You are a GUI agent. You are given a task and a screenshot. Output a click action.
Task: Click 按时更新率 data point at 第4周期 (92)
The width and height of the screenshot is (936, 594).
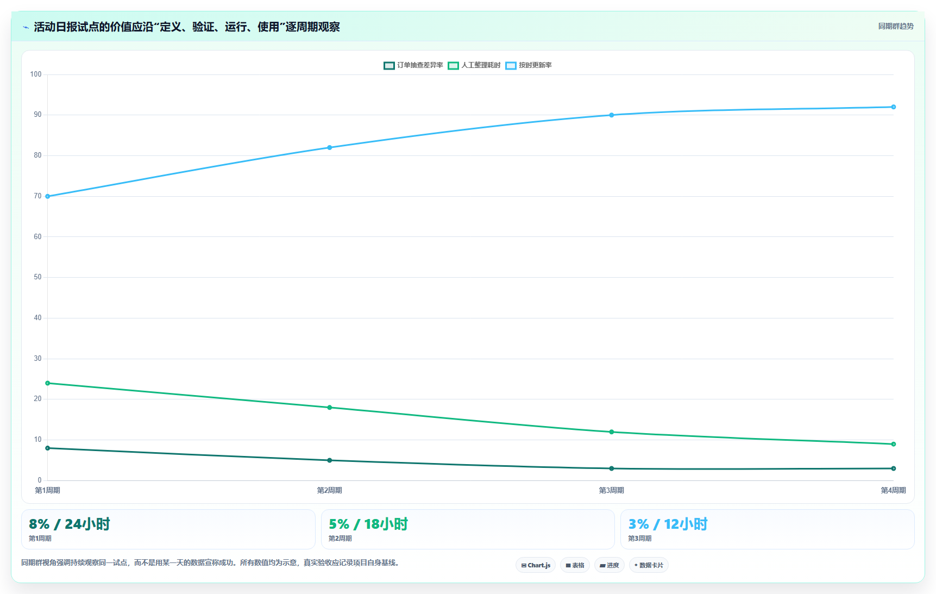coord(894,107)
